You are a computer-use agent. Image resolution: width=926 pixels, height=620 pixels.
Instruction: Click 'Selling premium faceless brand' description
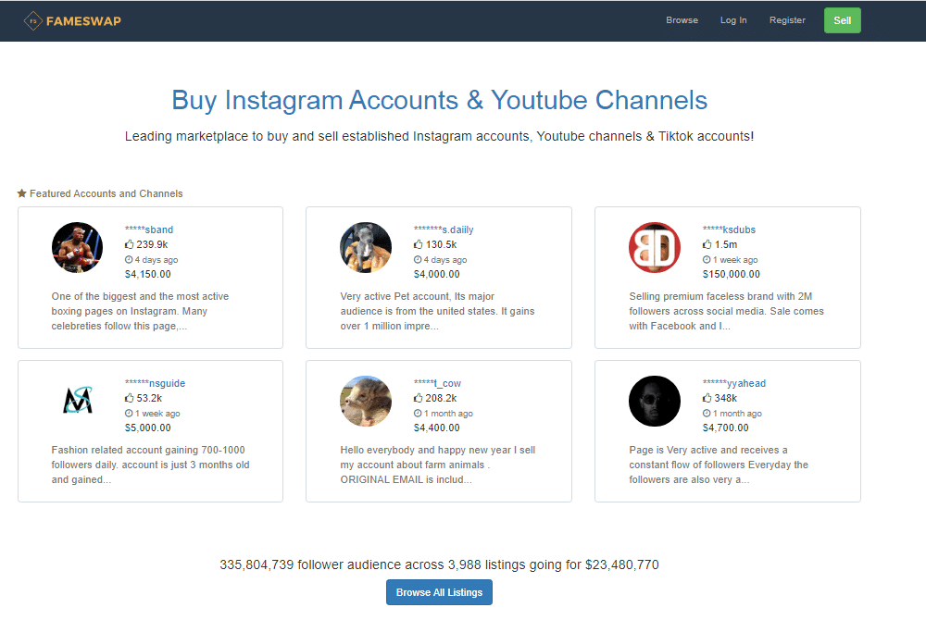[726, 311]
